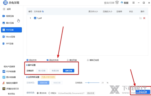Click the 赤兔压缩 app logo

[5, 3]
